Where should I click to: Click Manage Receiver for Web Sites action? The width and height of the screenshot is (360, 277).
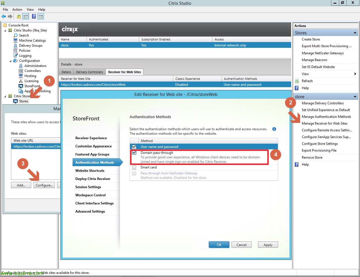pyautogui.click(x=325, y=123)
